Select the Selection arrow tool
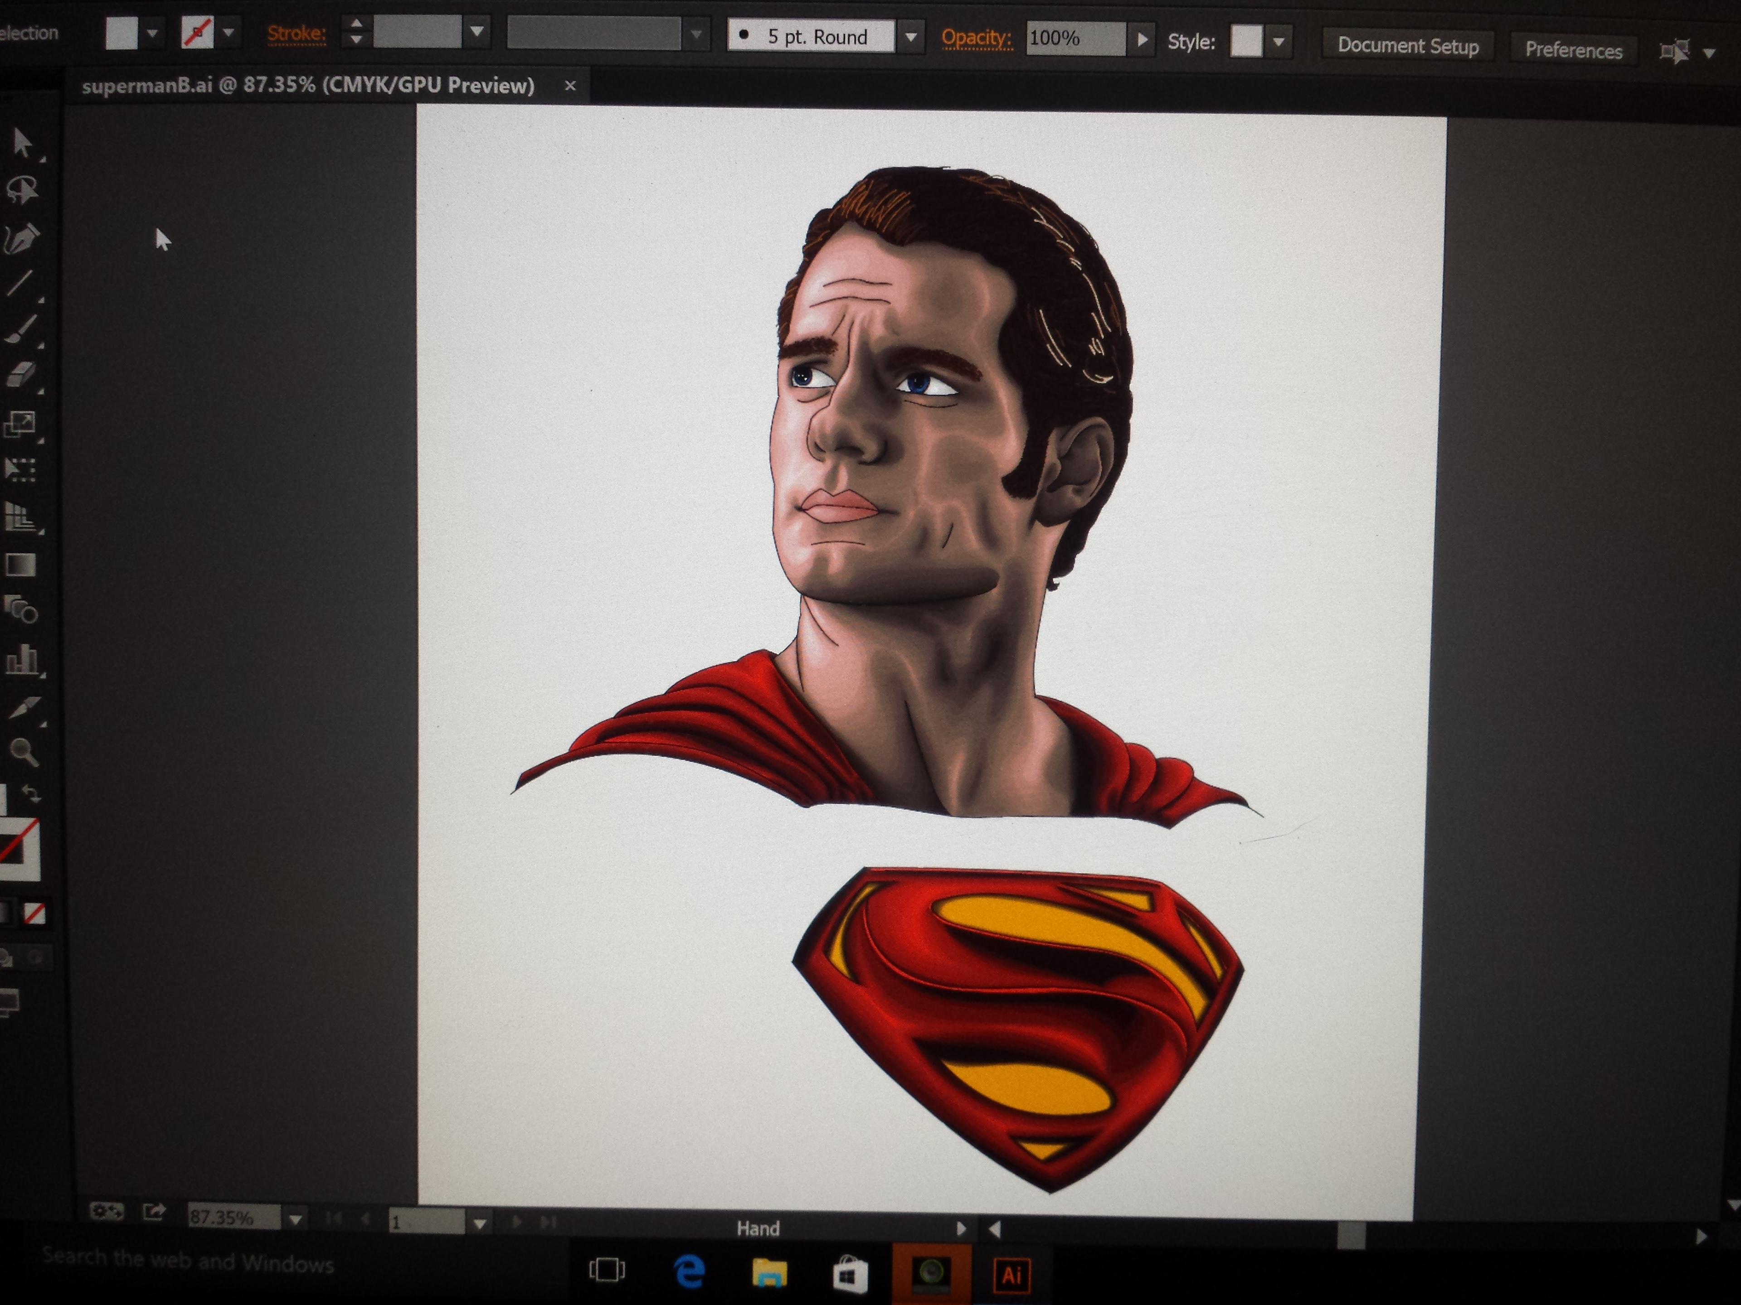Image resolution: width=1741 pixels, height=1305 pixels. point(22,143)
